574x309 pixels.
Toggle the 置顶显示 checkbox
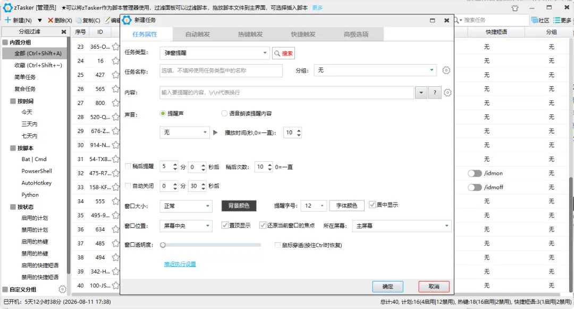[x=225, y=225]
